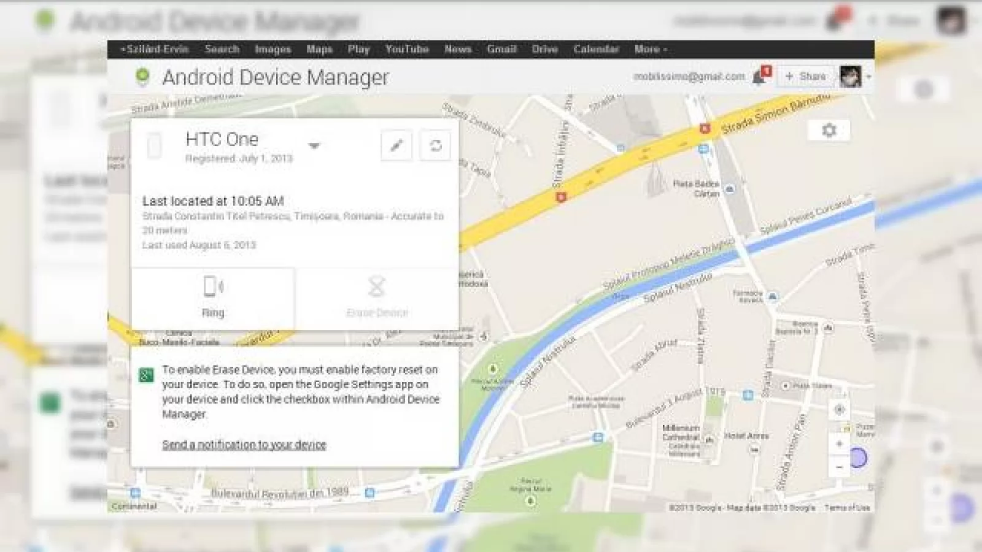Open notifications bell with red badge
Screen dimensions: 982x552
click(x=761, y=76)
